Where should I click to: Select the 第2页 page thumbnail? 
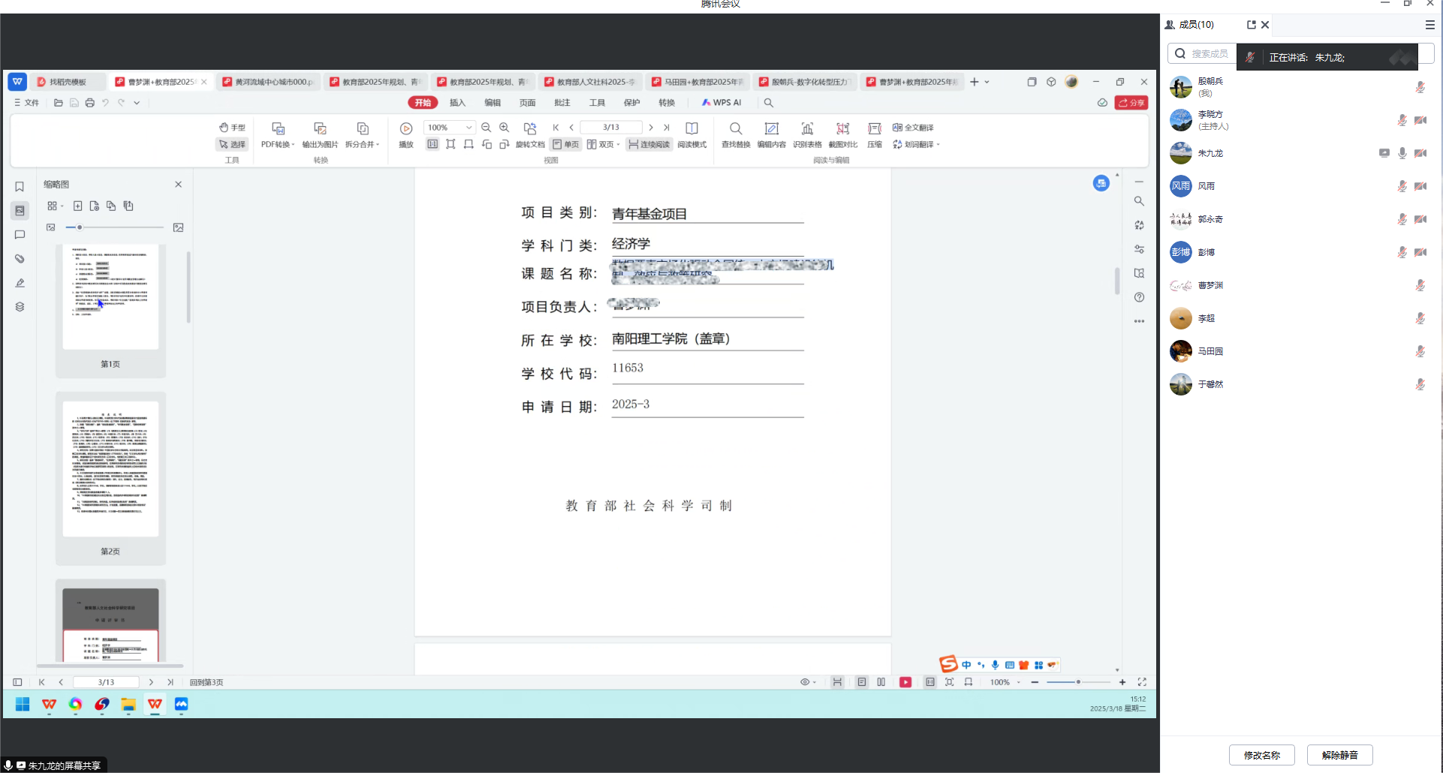pyautogui.click(x=110, y=469)
